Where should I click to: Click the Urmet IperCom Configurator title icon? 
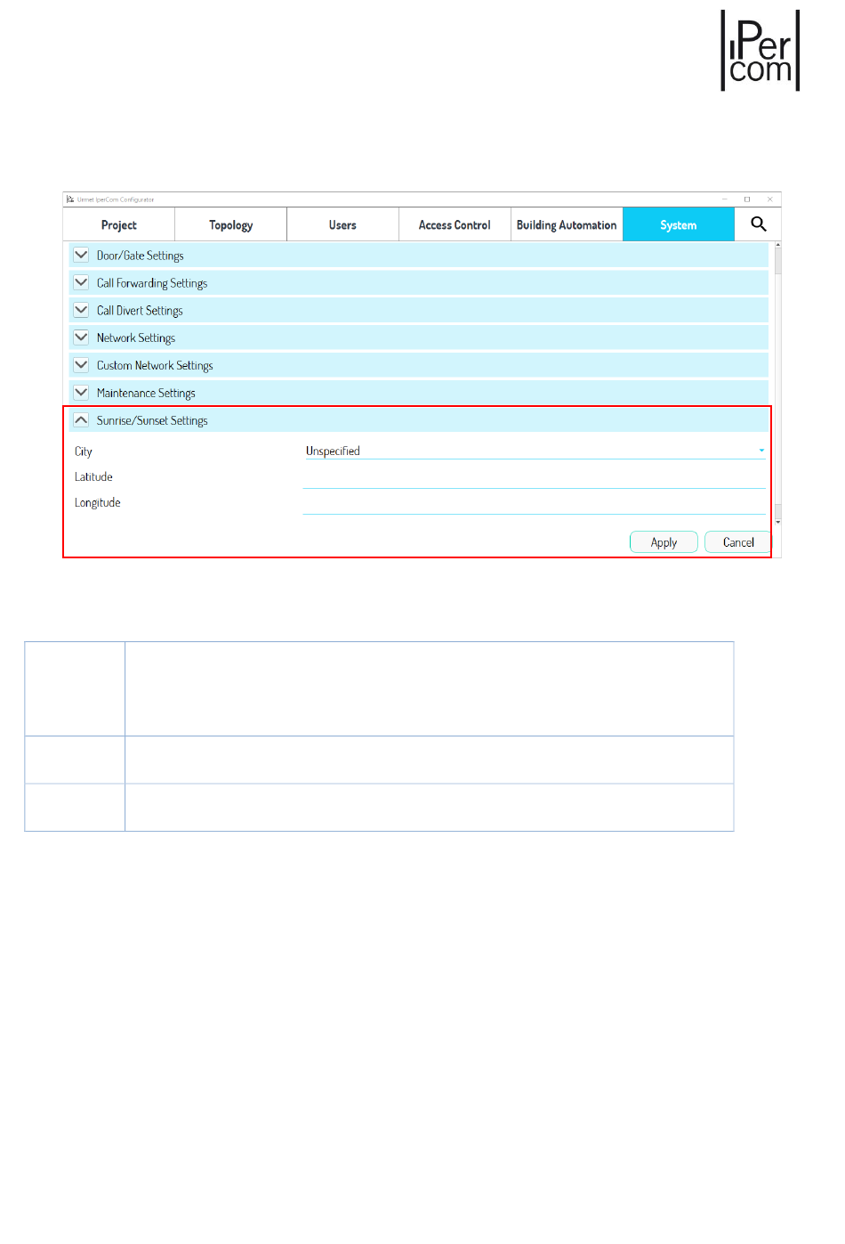(x=70, y=199)
